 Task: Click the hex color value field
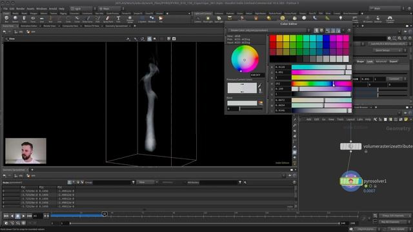(257, 75)
